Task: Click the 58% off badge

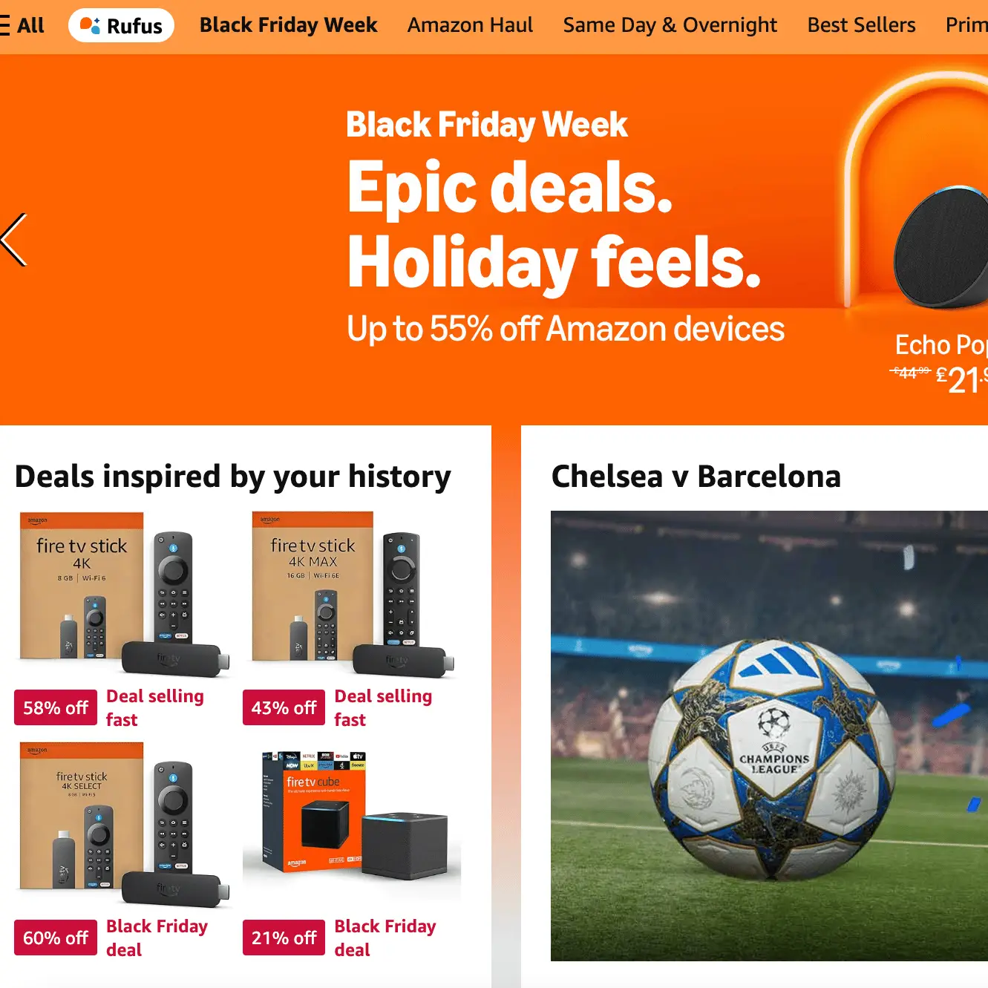Action: tap(55, 707)
